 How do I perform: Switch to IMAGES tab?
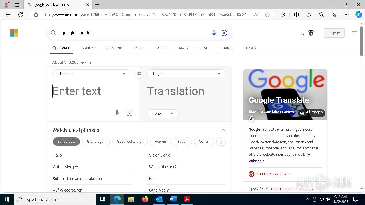139,48
